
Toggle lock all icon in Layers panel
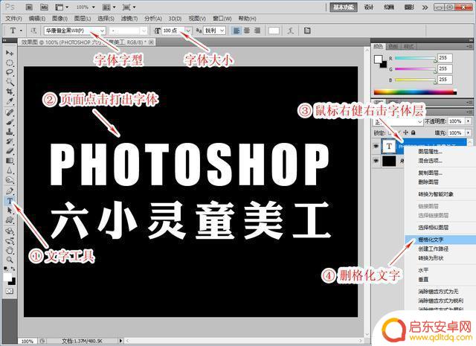pos(414,132)
